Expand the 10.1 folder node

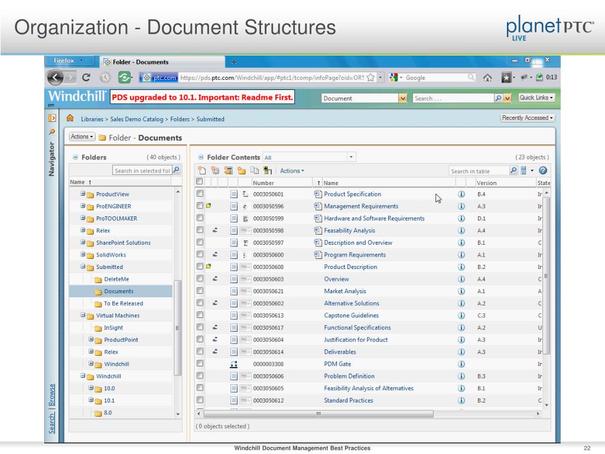[90, 400]
